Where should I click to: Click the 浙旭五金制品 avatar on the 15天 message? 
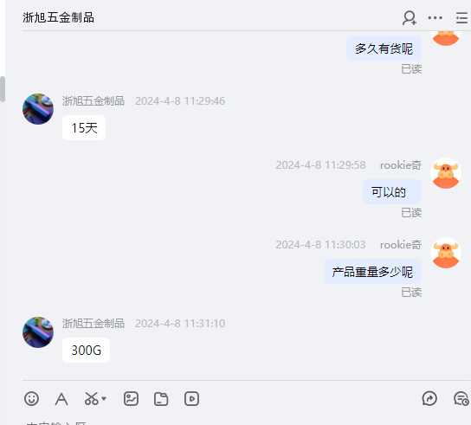38,109
